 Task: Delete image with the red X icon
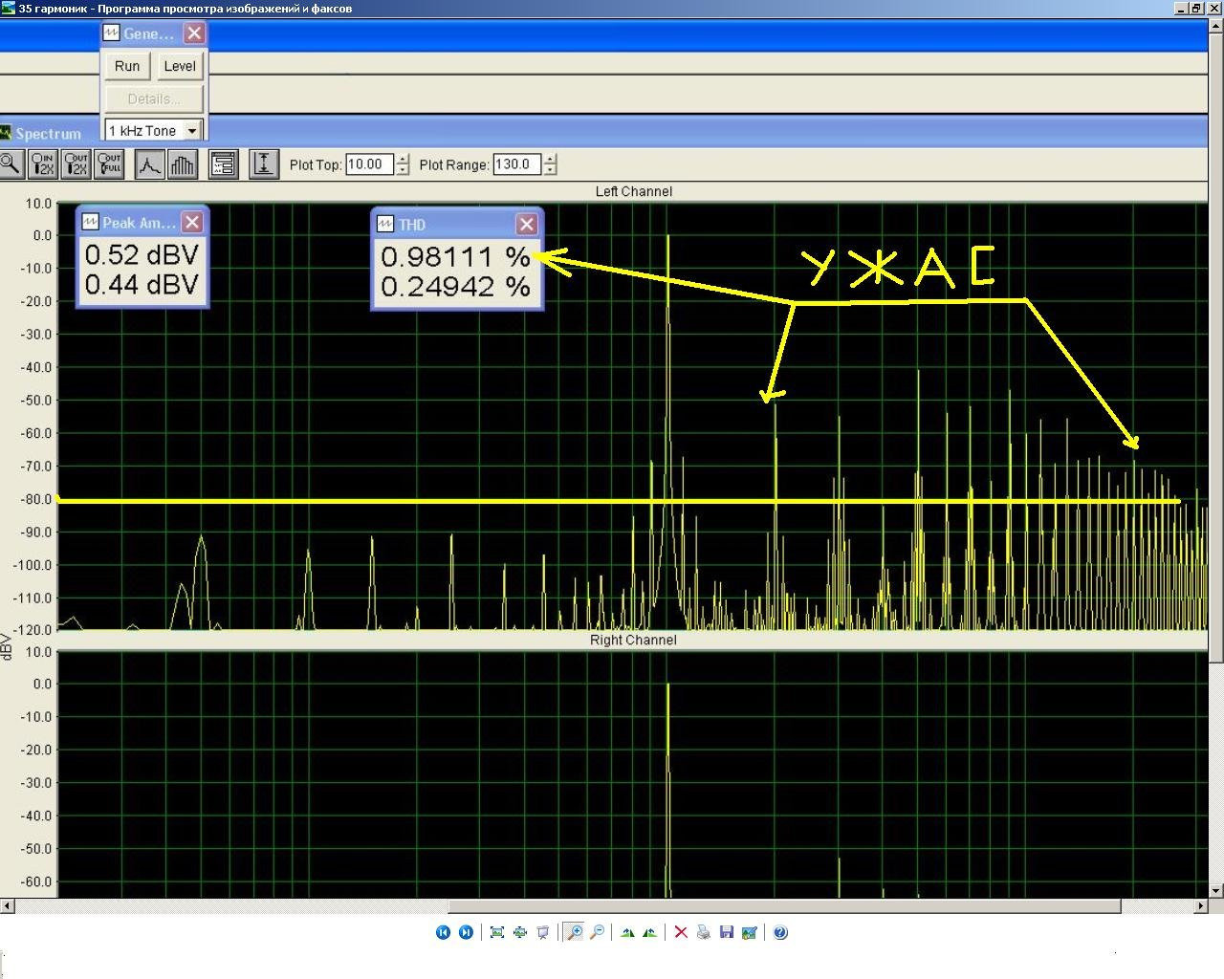coord(681,932)
